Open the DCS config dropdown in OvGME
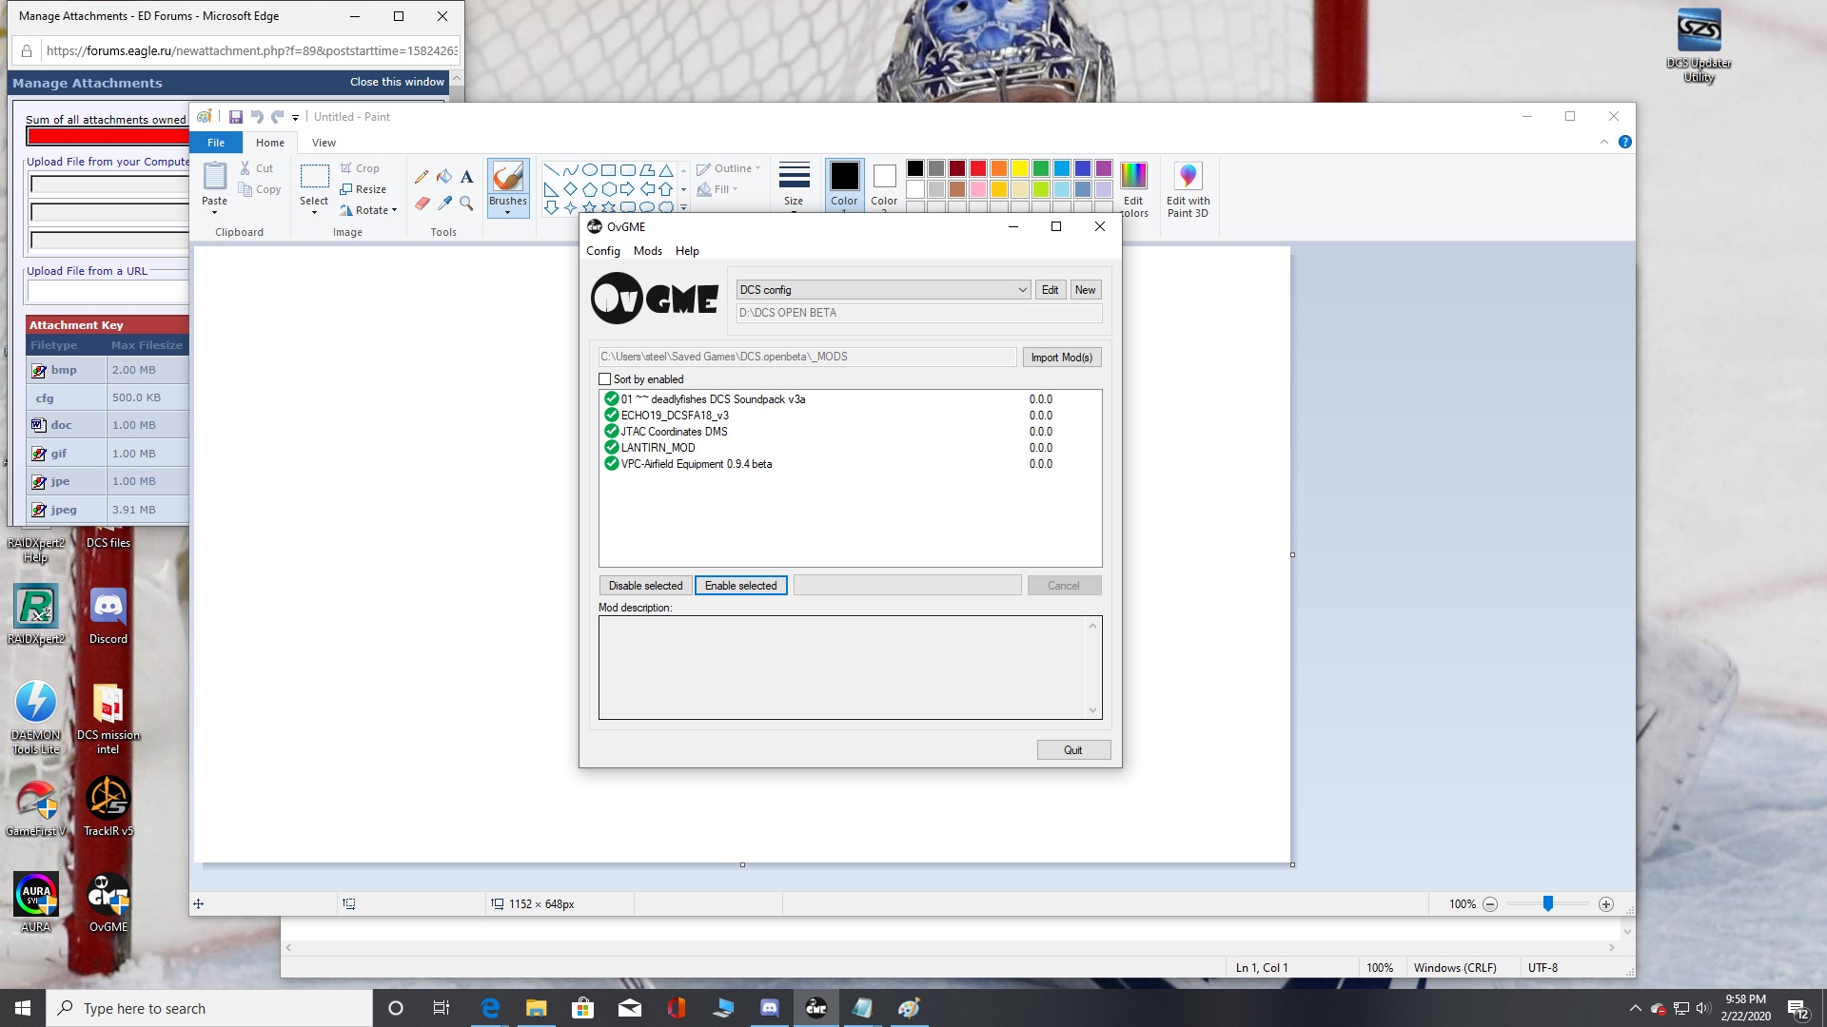The image size is (1827, 1027). click(883, 290)
